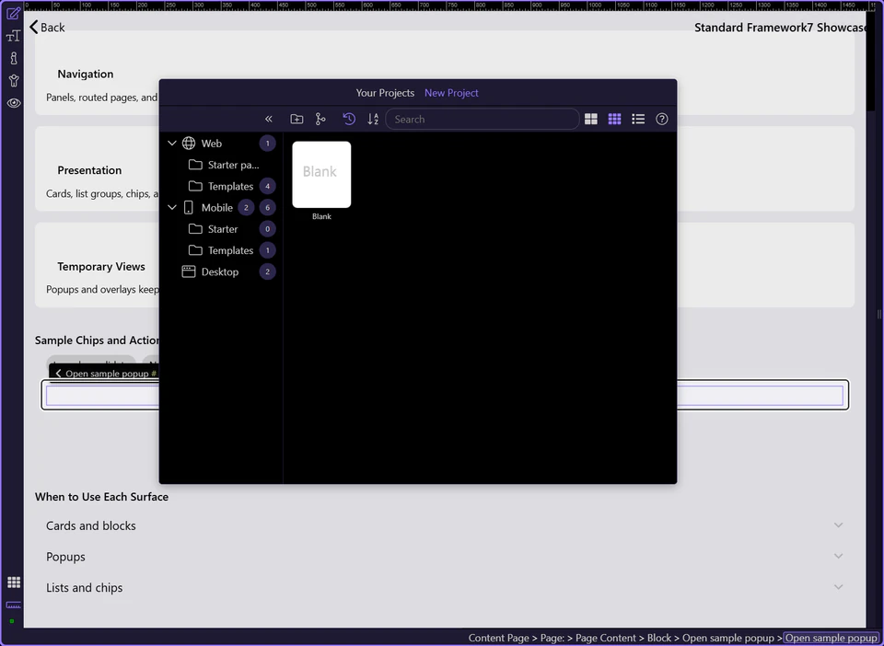Collapse the Mobile tree node chevron

pos(172,207)
